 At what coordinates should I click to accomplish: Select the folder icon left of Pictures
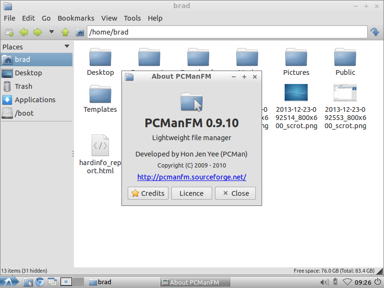(247, 57)
